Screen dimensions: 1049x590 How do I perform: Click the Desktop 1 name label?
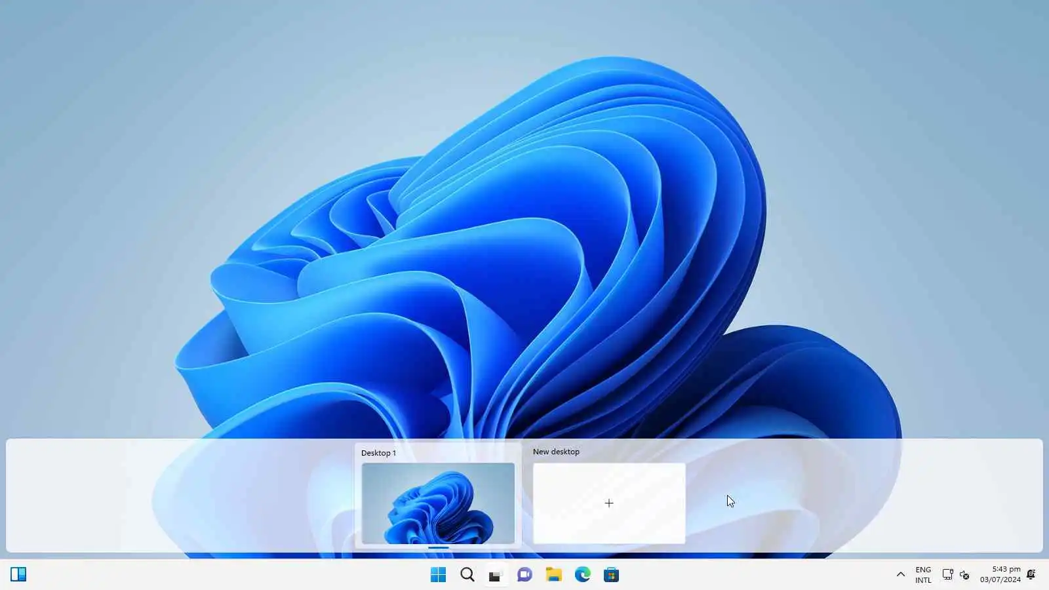[378, 453]
